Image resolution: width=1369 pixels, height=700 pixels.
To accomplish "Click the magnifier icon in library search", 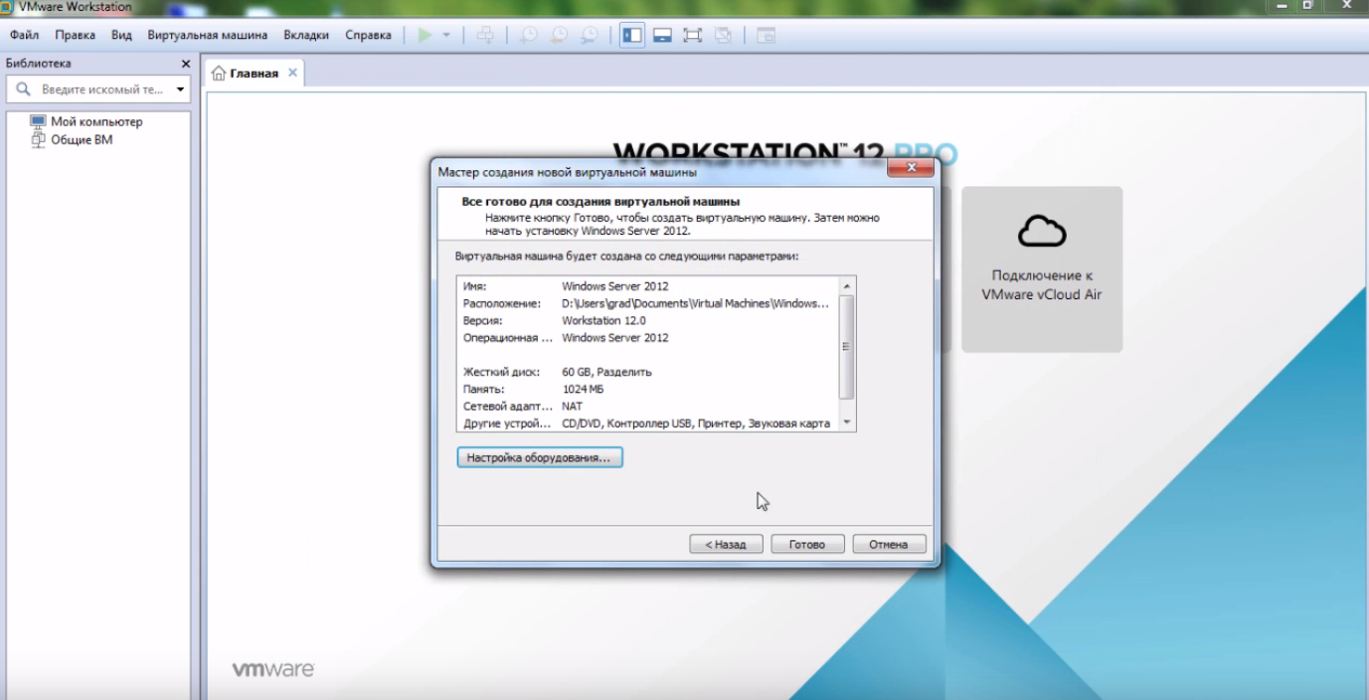I will coord(24,89).
